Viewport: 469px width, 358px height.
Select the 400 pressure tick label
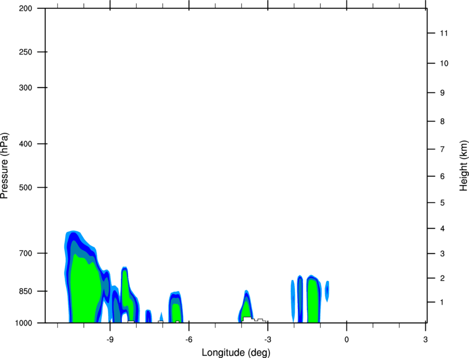click(x=25, y=144)
